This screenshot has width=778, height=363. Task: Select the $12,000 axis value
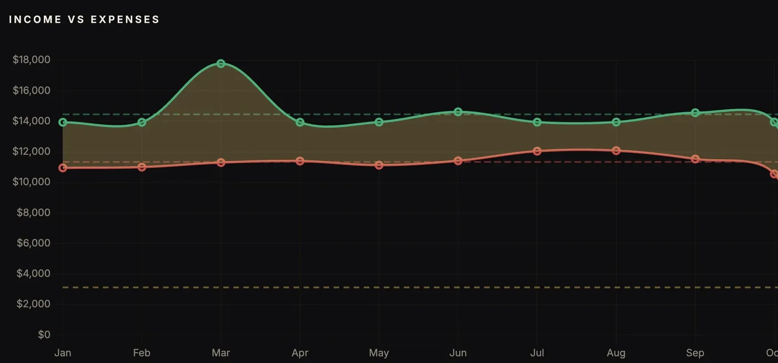pos(32,152)
